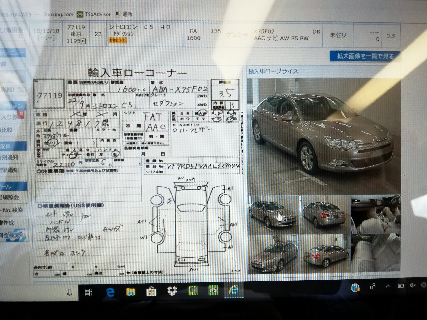Open the TripAdvisor bookmark icon
The width and height of the screenshot is (427, 320).
pos(80,14)
